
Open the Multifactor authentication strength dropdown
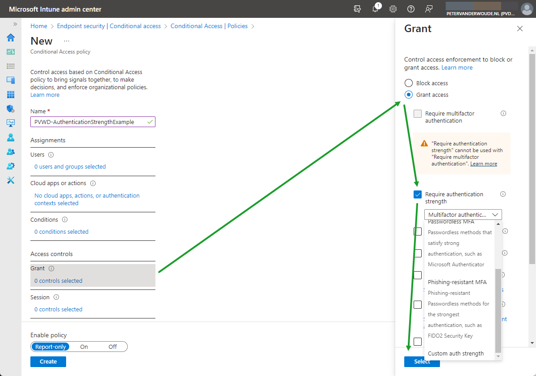[463, 215]
